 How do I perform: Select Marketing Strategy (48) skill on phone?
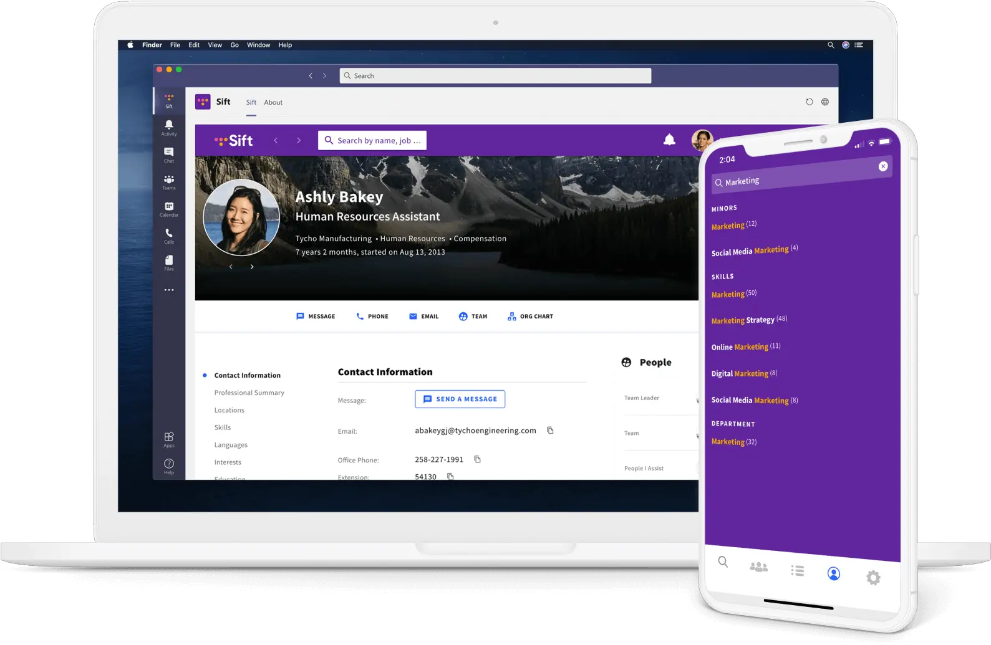(749, 320)
